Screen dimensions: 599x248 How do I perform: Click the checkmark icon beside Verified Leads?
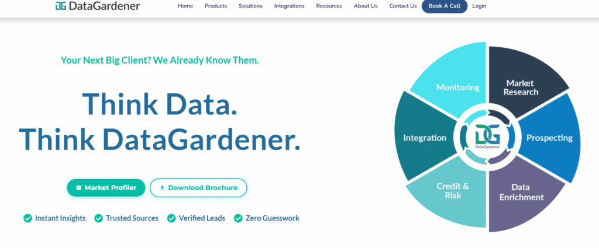pos(171,218)
